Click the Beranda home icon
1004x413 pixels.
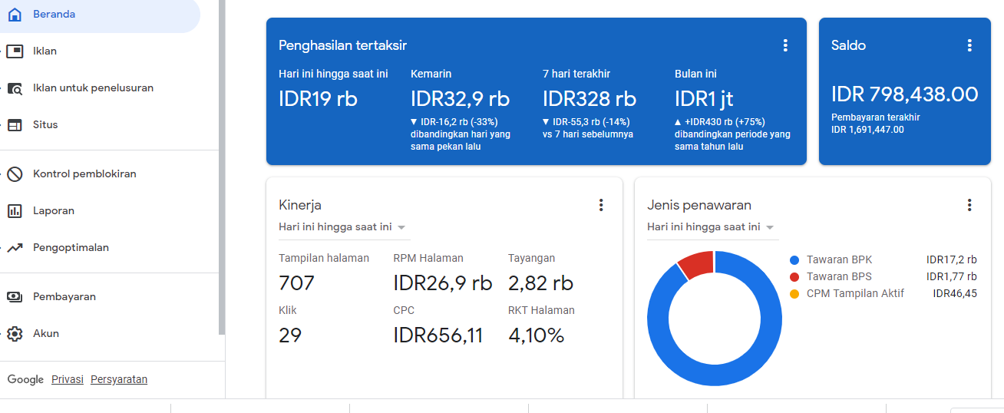tap(15, 15)
